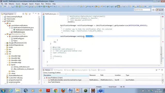The height and width of the screenshot is (93, 165).
Task: Open the Project menu
Action: coord(37,4)
